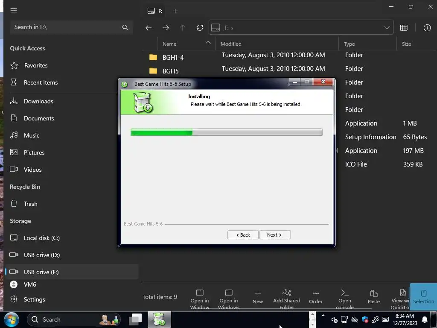Select Local disk (C:) in Storage

pyautogui.click(x=41, y=238)
